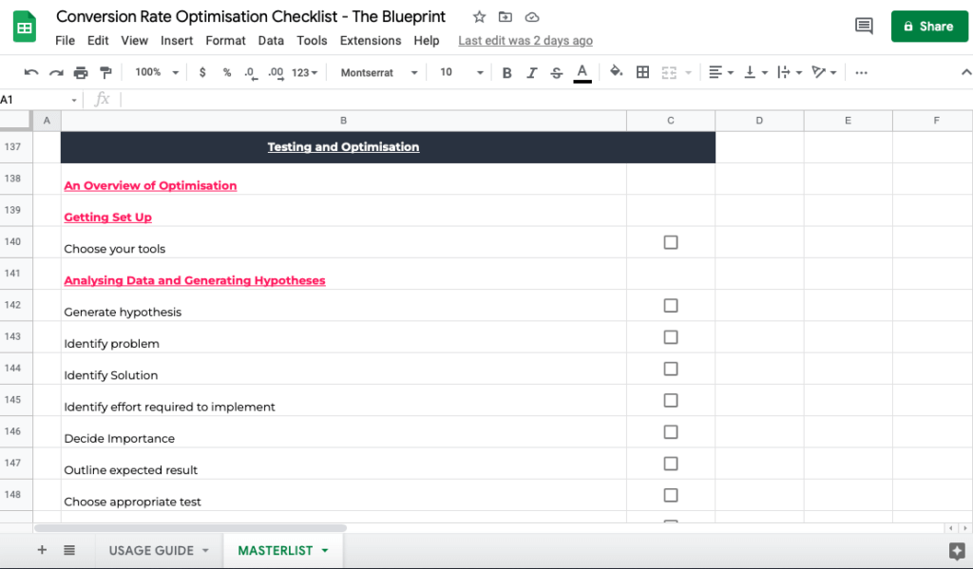
Task: Check cloud save status icon
Action: pyautogui.click(x=532, y=17)
